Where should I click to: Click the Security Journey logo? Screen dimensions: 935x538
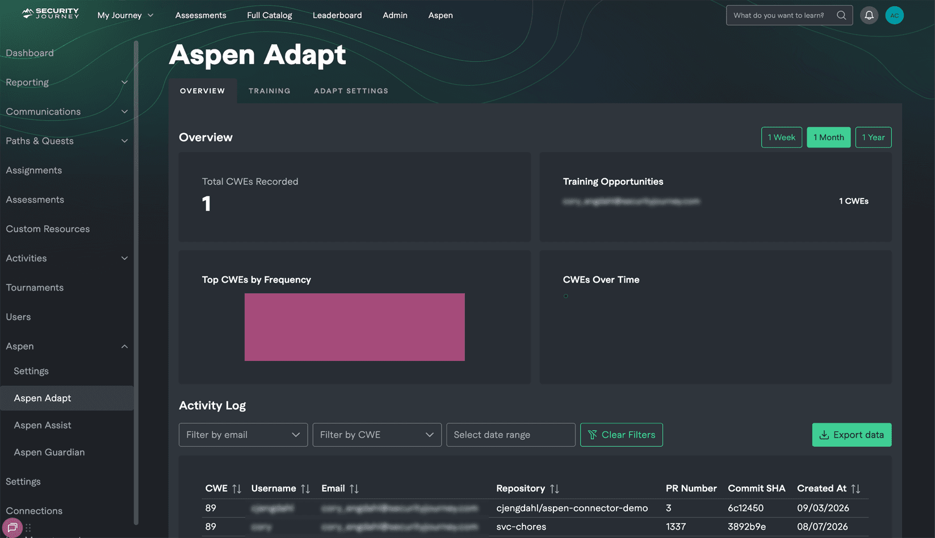51,14
